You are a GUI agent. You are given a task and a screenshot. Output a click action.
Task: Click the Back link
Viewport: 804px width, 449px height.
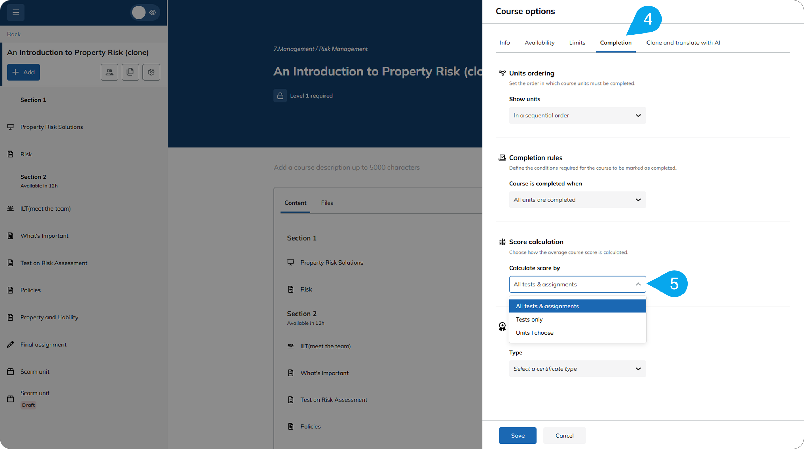click(14, 34)
